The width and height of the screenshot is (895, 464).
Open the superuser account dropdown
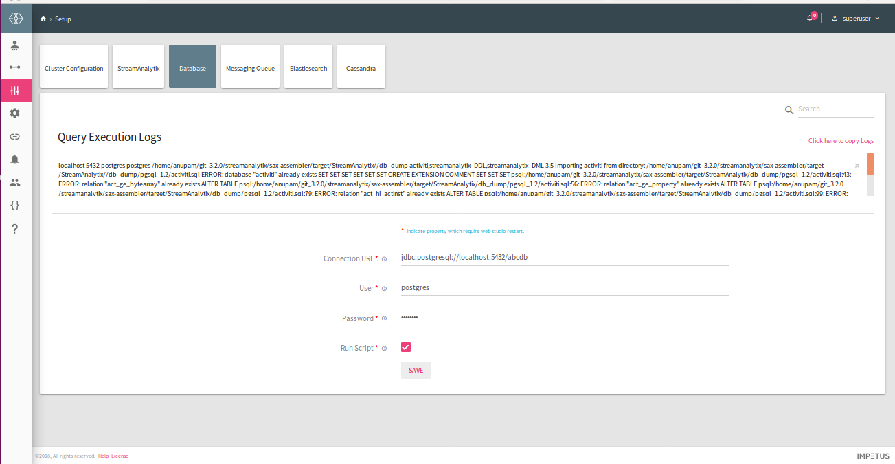pos(856,19)
